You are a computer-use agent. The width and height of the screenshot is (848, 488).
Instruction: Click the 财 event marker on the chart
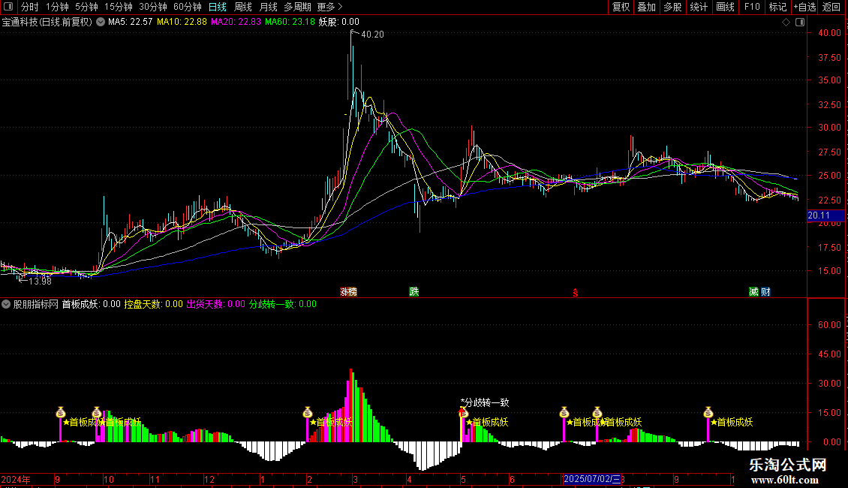coord(765,291)
